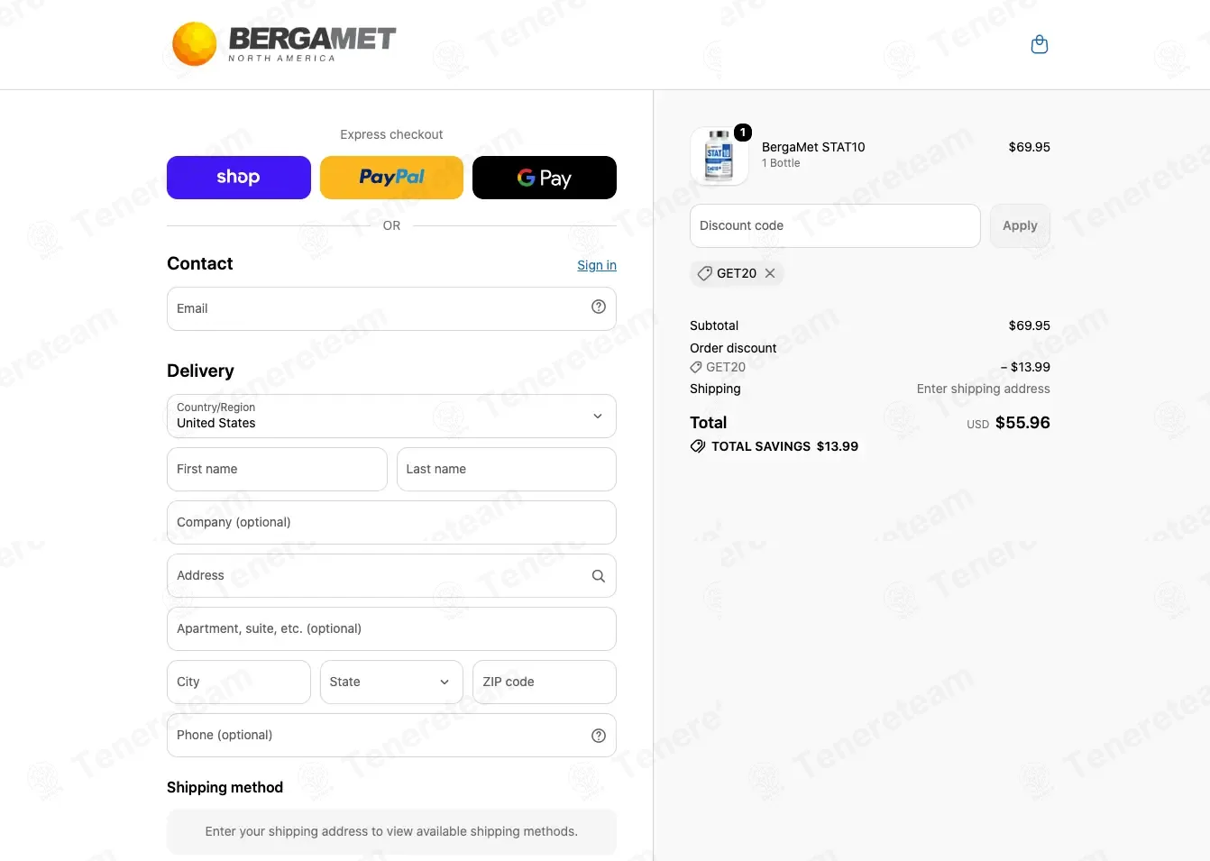Expand the State dropdown
The width and height of the screenshot is (1210, 861).
(x=391, y=682)
